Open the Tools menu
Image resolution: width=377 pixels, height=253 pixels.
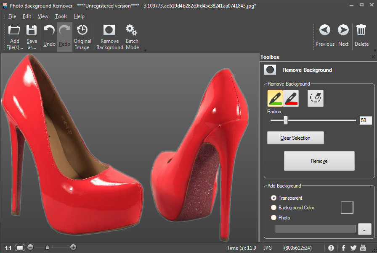tap(61, 16)
